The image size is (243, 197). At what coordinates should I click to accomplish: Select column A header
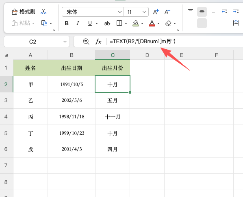(x=30, y=55)
